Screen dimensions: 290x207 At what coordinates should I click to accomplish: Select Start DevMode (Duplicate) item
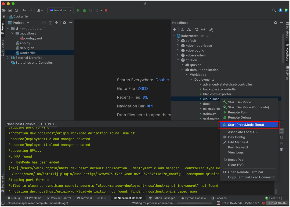(249, 107)
